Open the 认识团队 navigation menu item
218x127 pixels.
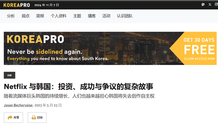pos(125,16)
